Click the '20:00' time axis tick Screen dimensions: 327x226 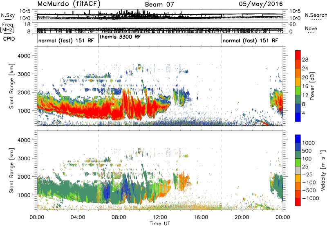pyautogui.click(x=242, y=217)
